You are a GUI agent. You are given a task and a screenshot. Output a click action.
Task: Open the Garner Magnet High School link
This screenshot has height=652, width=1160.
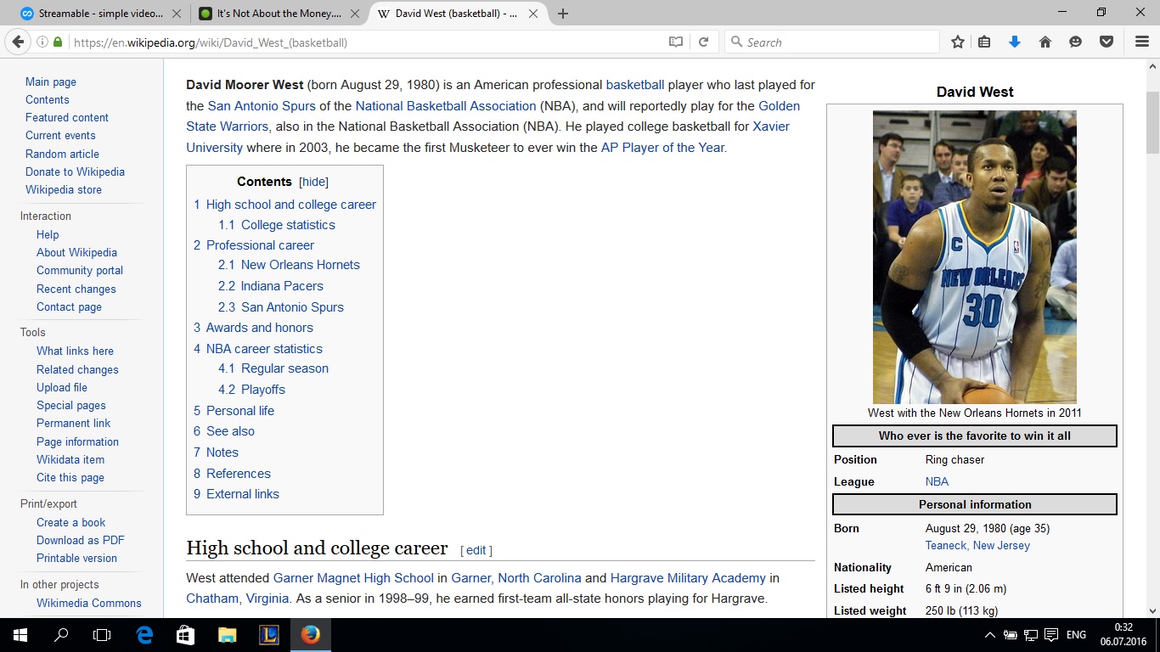point(353,578)
